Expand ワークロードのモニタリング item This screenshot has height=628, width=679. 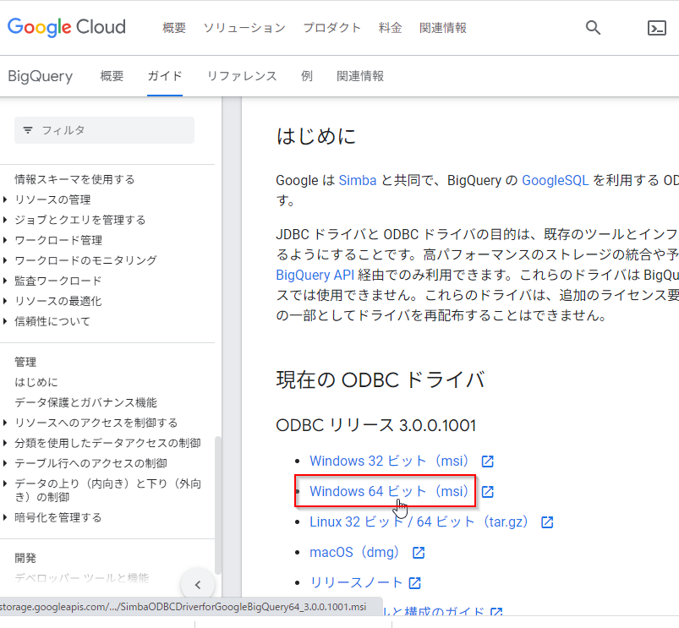[5, 260]
